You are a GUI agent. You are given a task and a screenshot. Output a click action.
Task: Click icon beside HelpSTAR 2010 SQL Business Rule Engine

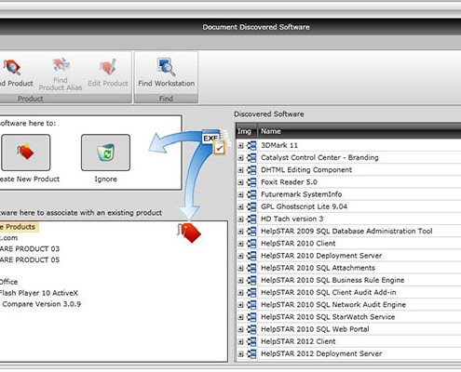(251, 280)
